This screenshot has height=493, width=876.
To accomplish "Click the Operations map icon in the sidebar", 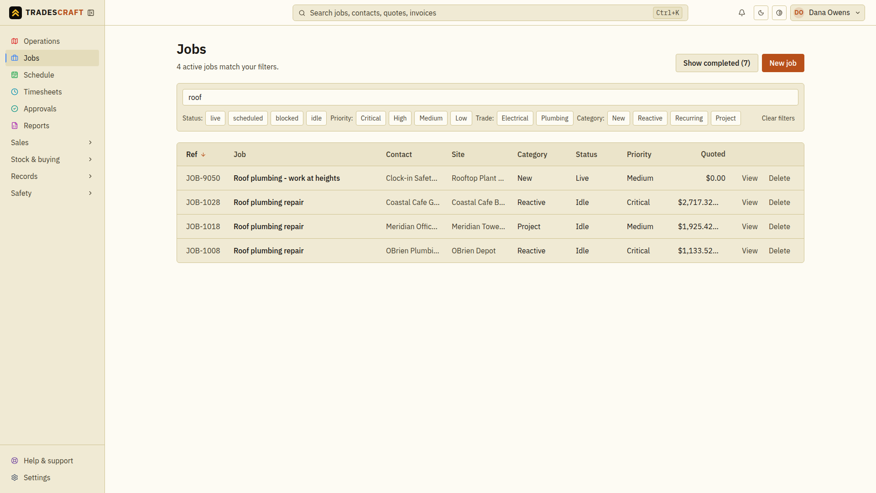I will [x=15, y=41].
